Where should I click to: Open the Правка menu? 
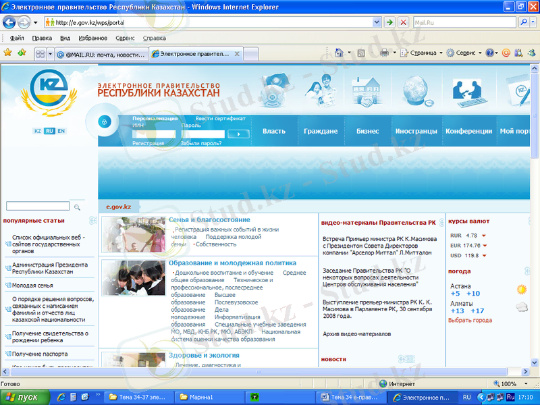42,38
